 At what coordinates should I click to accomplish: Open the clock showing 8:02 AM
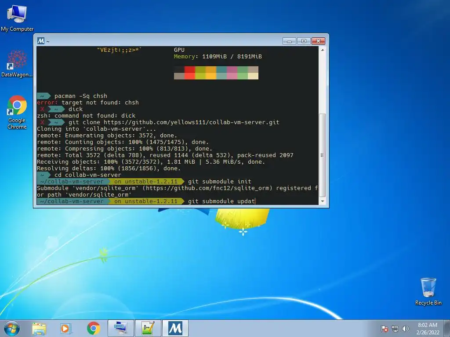[x=428, y=328]
